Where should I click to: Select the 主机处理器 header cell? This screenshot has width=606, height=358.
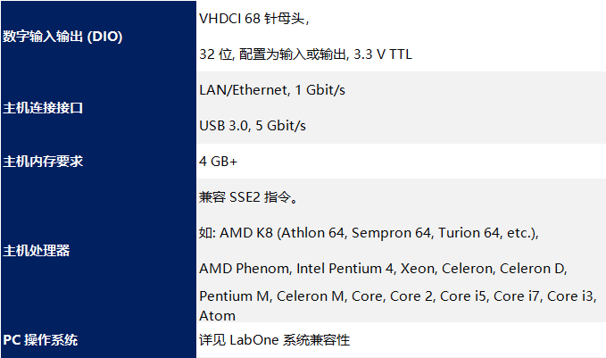(37, 251)
